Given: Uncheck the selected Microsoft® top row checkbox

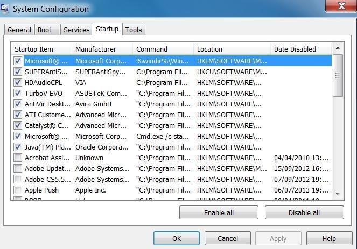Looking at the screenshot, I should point(18,61).
